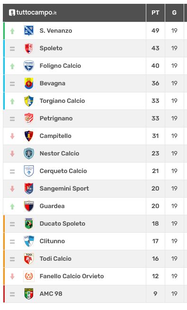Open the Fanello Calcio Orvieto team link
The image size is (187, 310).
(x=71, y=276)
